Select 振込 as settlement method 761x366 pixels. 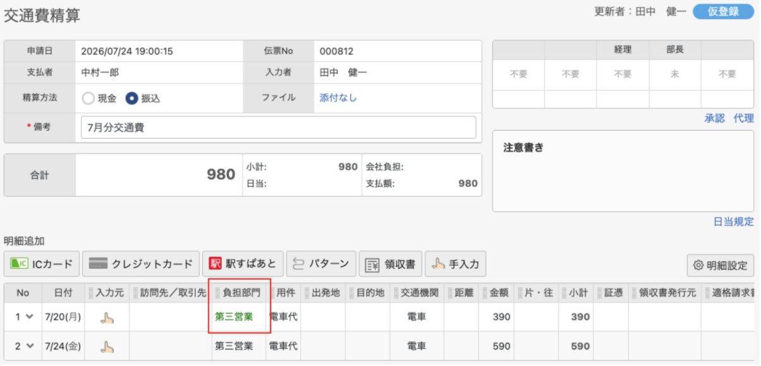coord(143,98)
